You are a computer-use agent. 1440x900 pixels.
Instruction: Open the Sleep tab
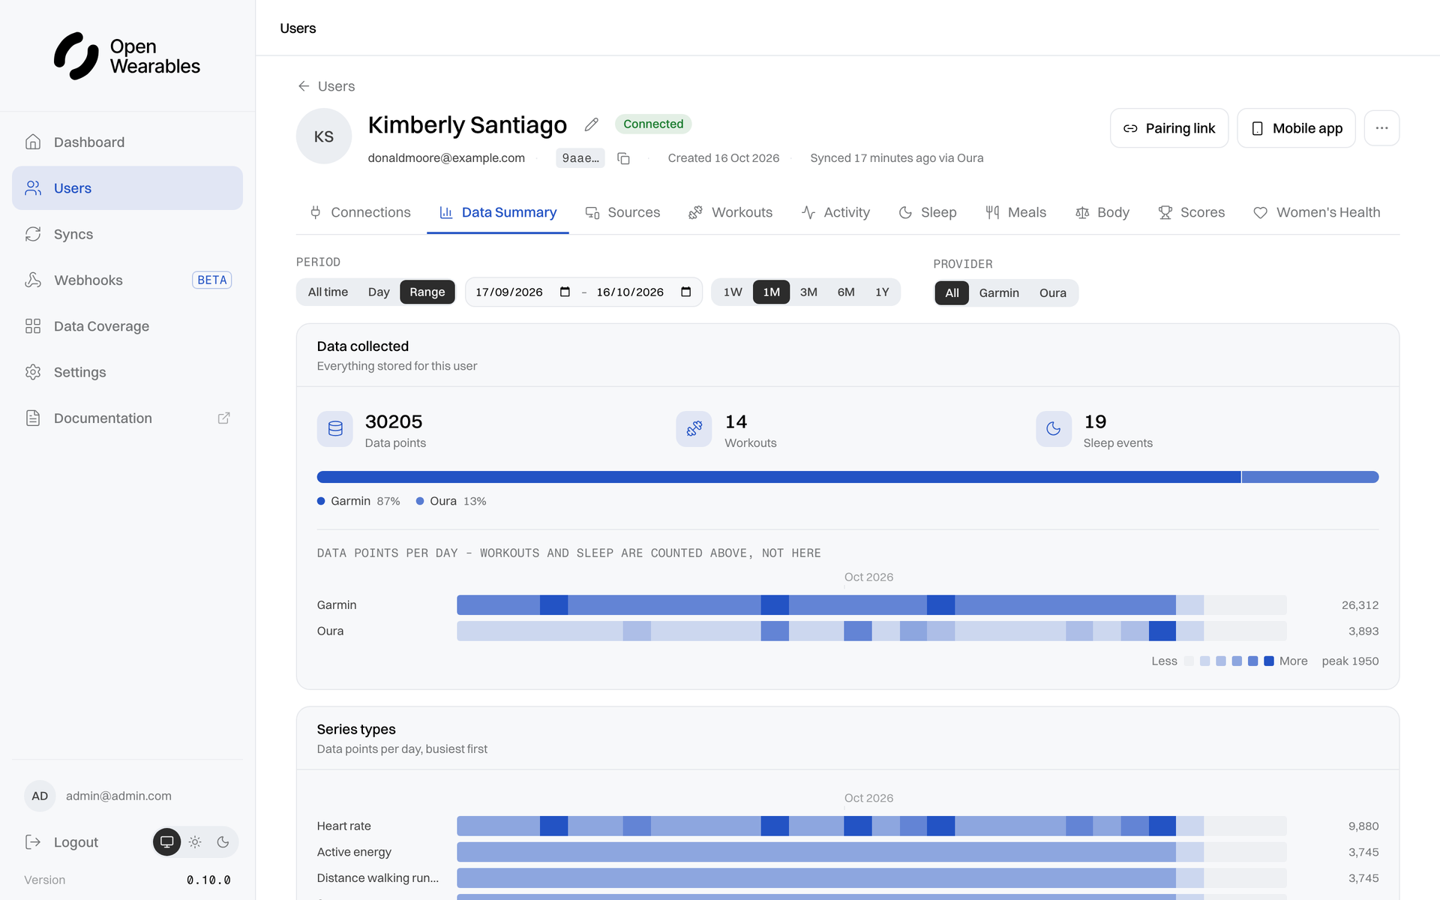coord(928,212)
